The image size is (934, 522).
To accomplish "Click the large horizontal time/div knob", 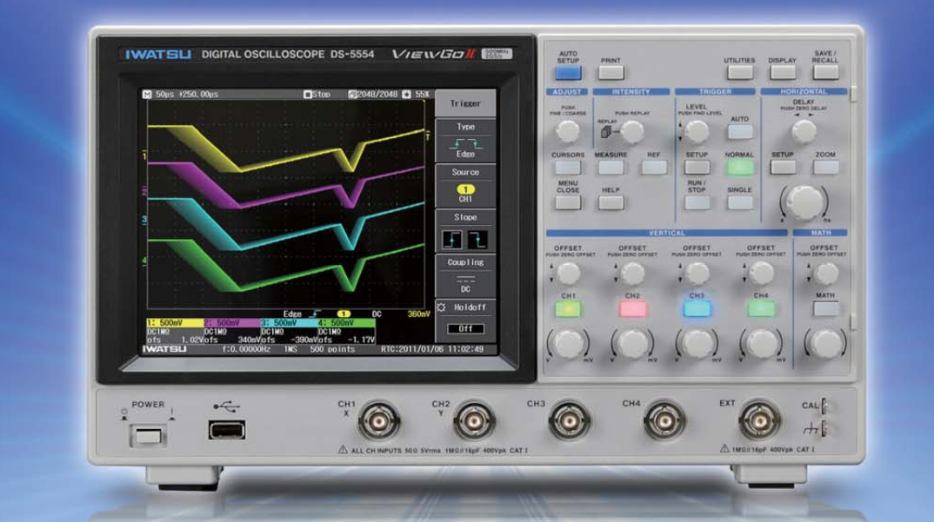I will (804, 202).
